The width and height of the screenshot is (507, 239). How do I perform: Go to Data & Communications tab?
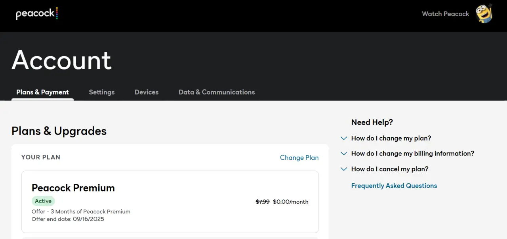[x=217, y=92]
